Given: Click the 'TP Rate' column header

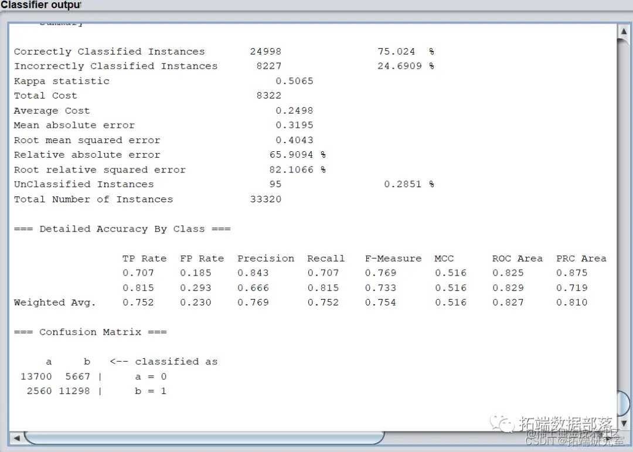Looking at the screenshot, I should coord(145,259).
